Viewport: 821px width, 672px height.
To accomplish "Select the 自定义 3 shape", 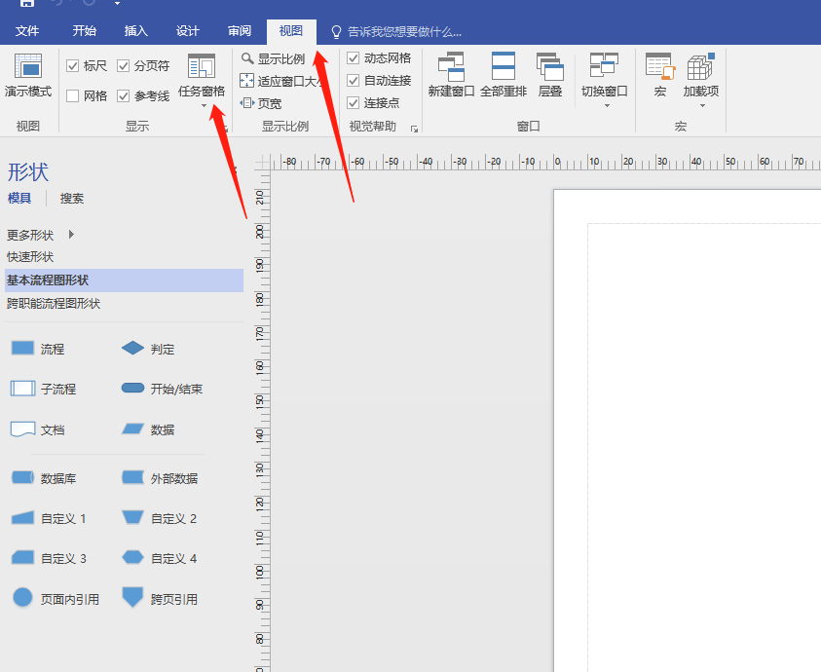I will click(x=22, y=557).
